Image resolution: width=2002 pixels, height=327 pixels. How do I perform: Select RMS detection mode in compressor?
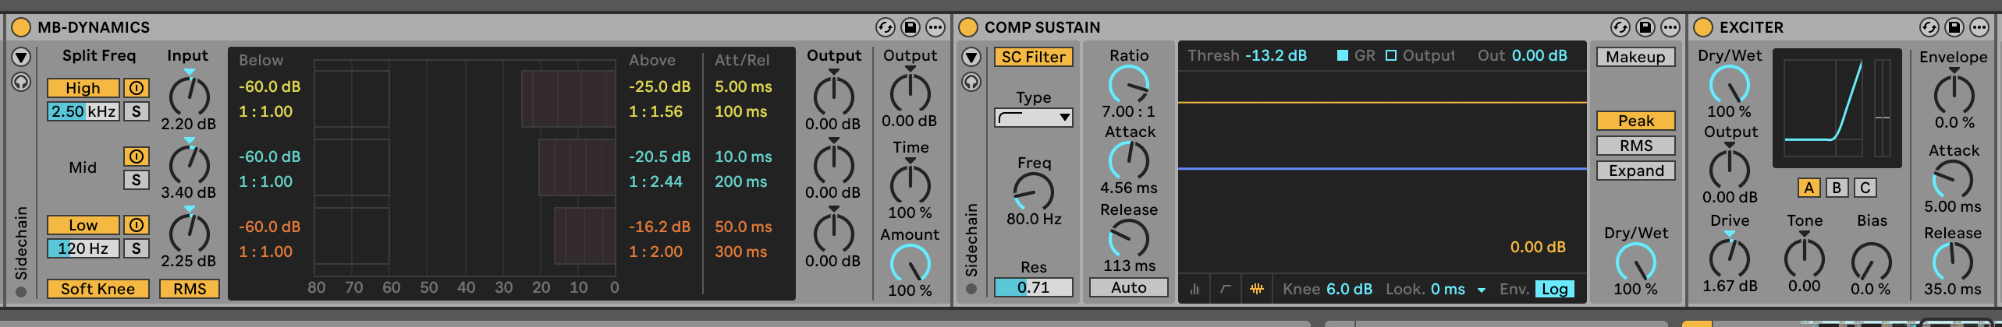click(1636, 146)
